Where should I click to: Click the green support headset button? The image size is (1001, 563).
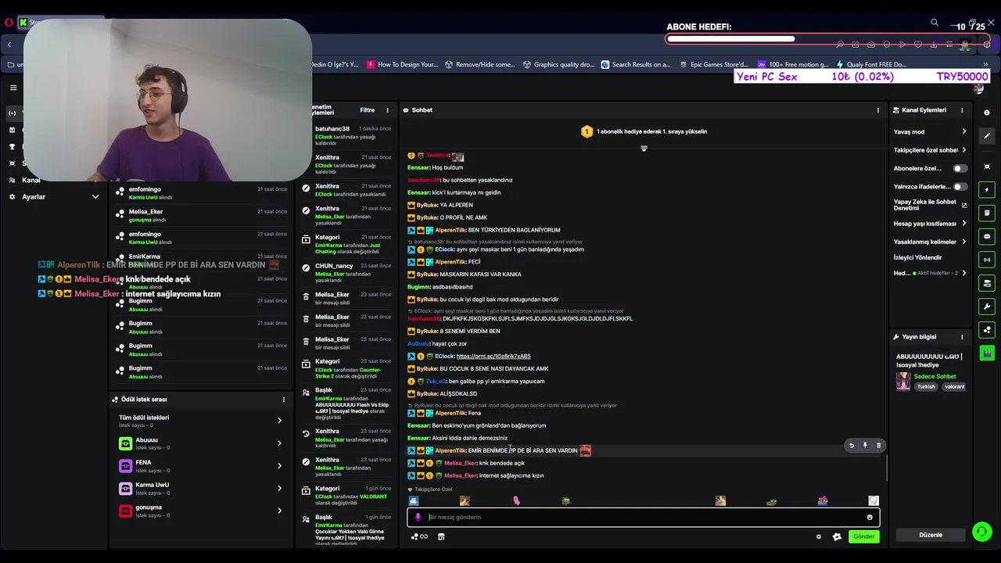(981, 532)
